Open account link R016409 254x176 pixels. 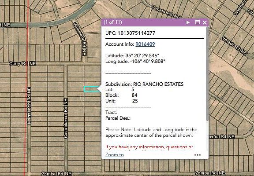click(x=145, y=44)
